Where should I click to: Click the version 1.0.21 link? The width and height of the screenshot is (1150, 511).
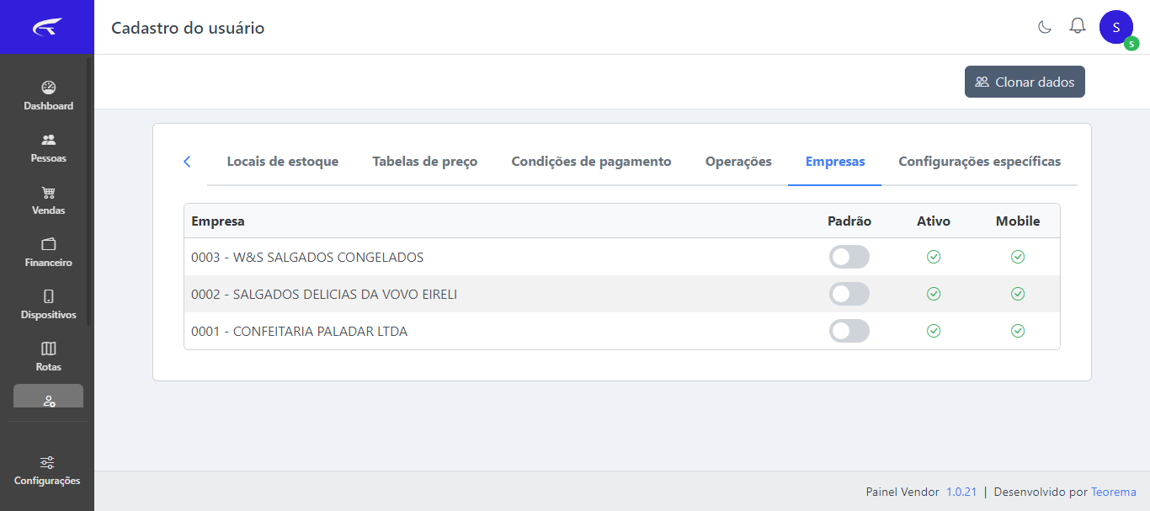click(x=961, y=492)
